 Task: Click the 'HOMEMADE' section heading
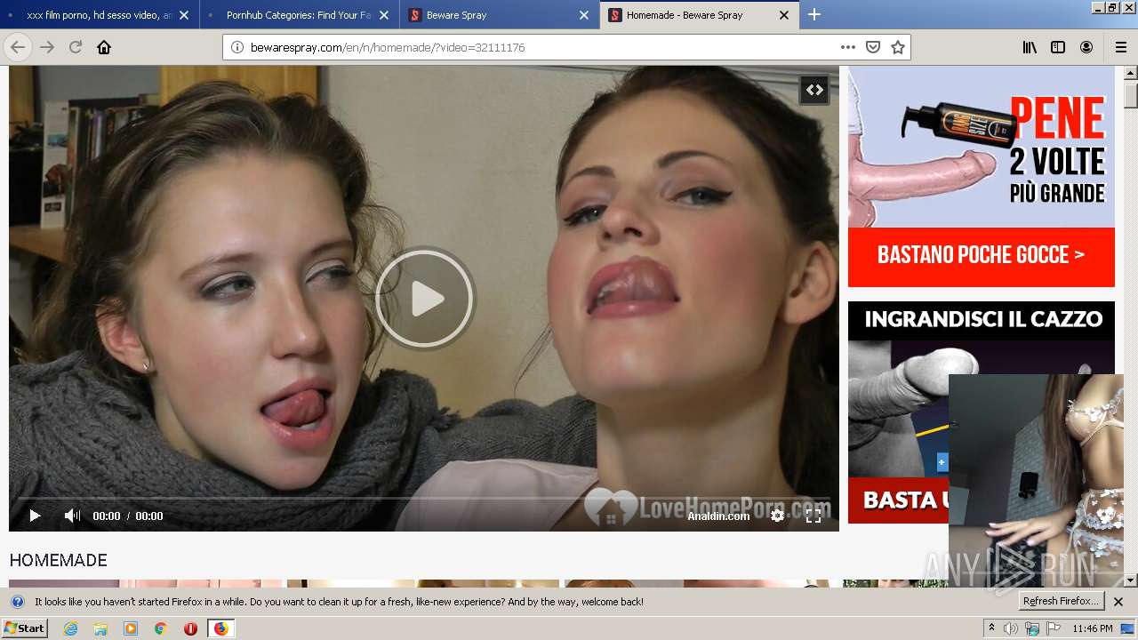(59, 560)
